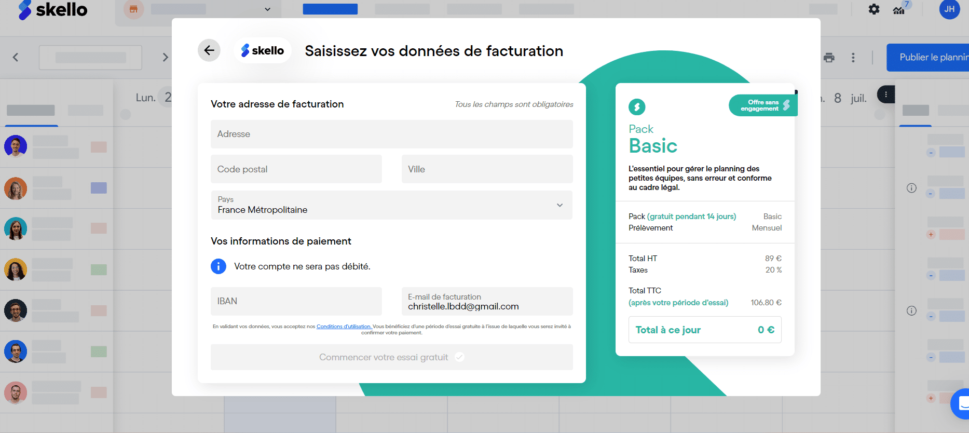Go to previous week with left chevron
This screenshot has width=969, height=433.
pos(16,57)
